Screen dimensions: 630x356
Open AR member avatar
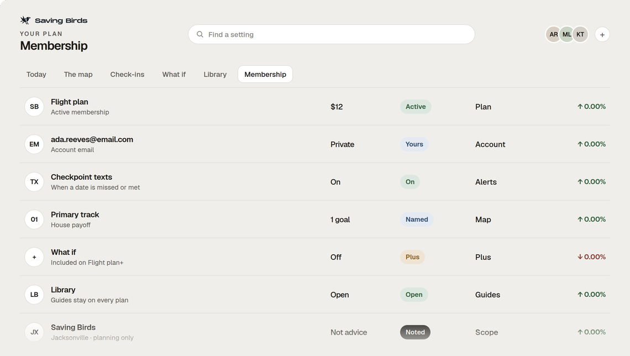pos(553,35)
